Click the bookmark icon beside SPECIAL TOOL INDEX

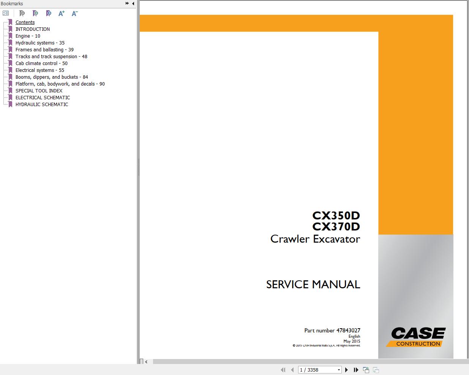coord(10,91)
